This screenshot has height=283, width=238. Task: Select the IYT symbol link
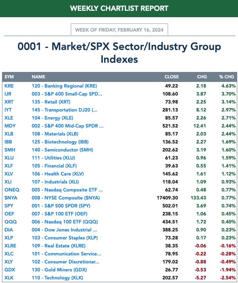(8, 110)
